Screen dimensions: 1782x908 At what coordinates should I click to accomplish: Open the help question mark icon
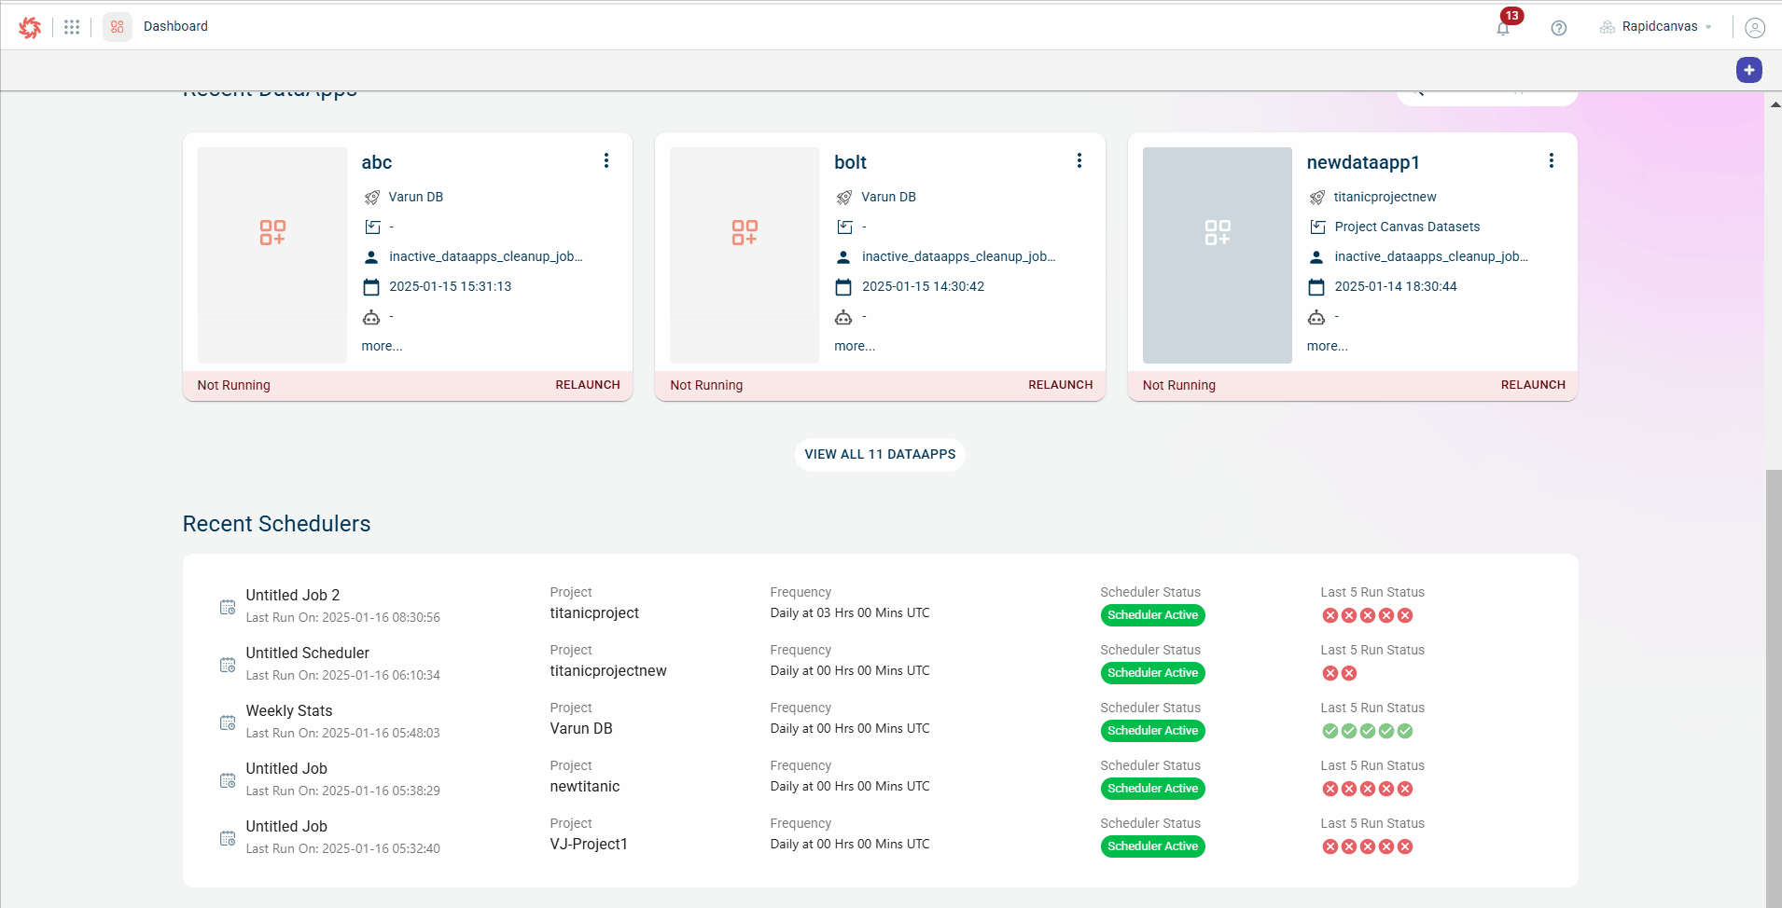tap(1558, 28)
